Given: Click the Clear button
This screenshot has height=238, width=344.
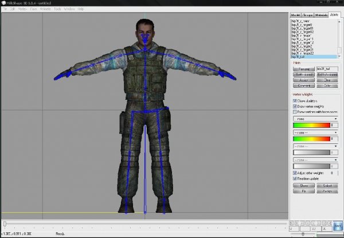Looking at the screenshot, I should click(327, 80).
